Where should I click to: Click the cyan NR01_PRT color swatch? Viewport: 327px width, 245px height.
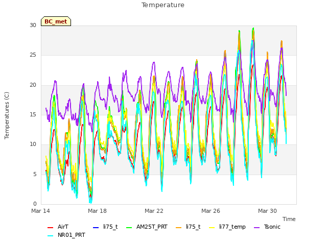(50, 236)
